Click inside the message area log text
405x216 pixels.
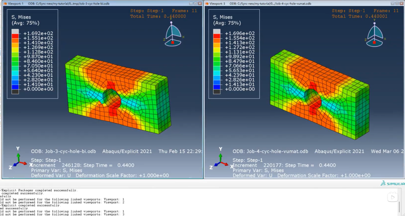click(75, 202)
